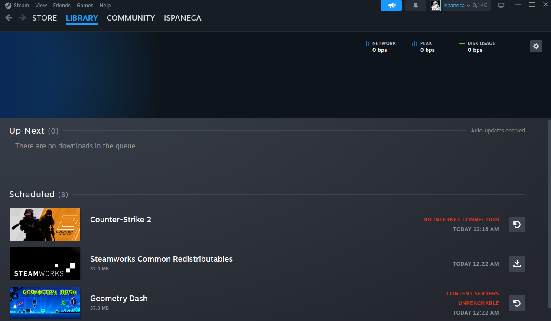The height and width of the screenshot is (321, 551).
Task: Go forward with the right arrow
Action: 23,18
